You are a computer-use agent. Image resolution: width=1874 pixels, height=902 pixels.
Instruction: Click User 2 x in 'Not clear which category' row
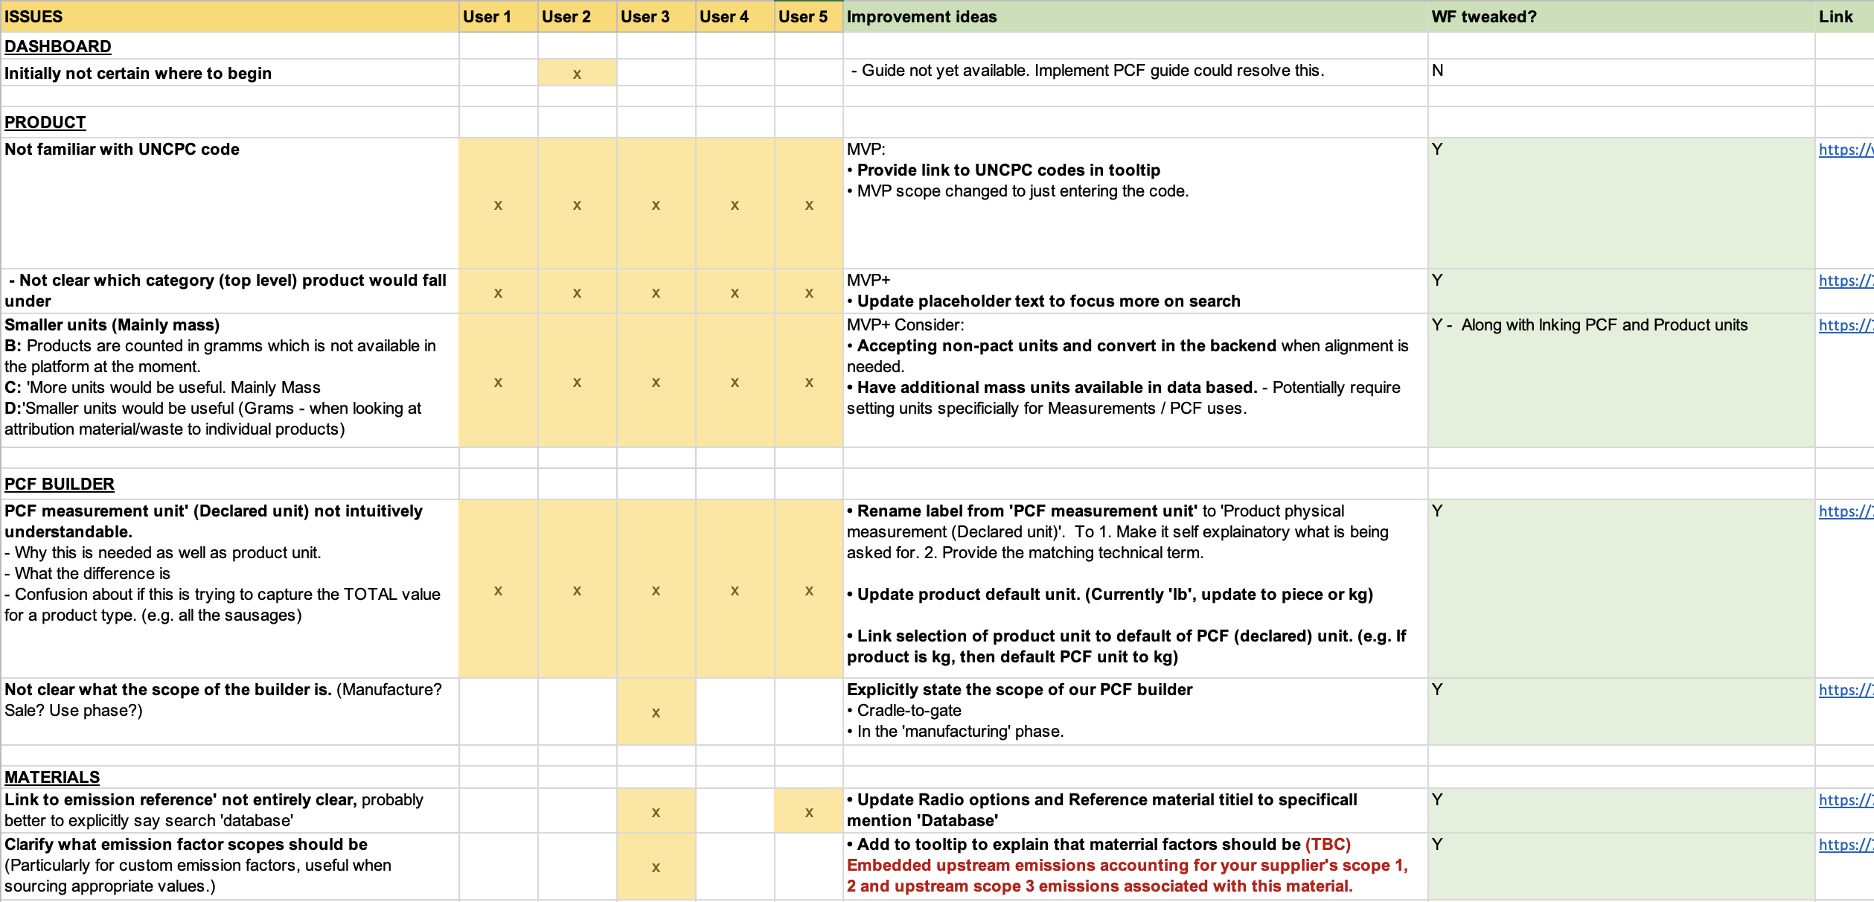[x=577, y=292]
